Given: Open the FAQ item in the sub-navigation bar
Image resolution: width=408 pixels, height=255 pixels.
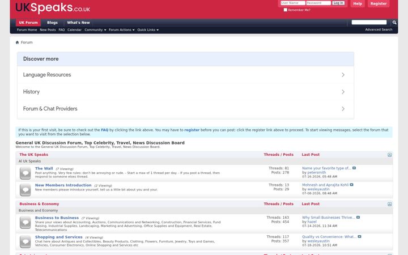Looking at the screenshot, I should pyautogui.click(x=62, y=30).
